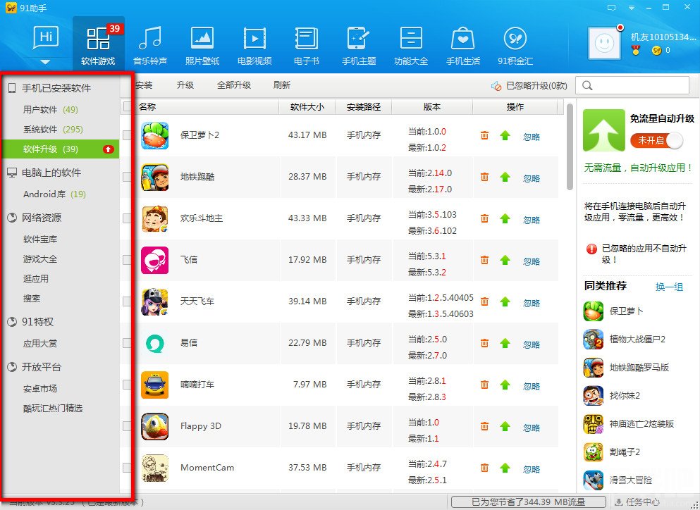This screenshot has width=700, height=510.
Task: Open 已忽略升级(0款) list
Action: pyautogui.click(x=529, y=86)
